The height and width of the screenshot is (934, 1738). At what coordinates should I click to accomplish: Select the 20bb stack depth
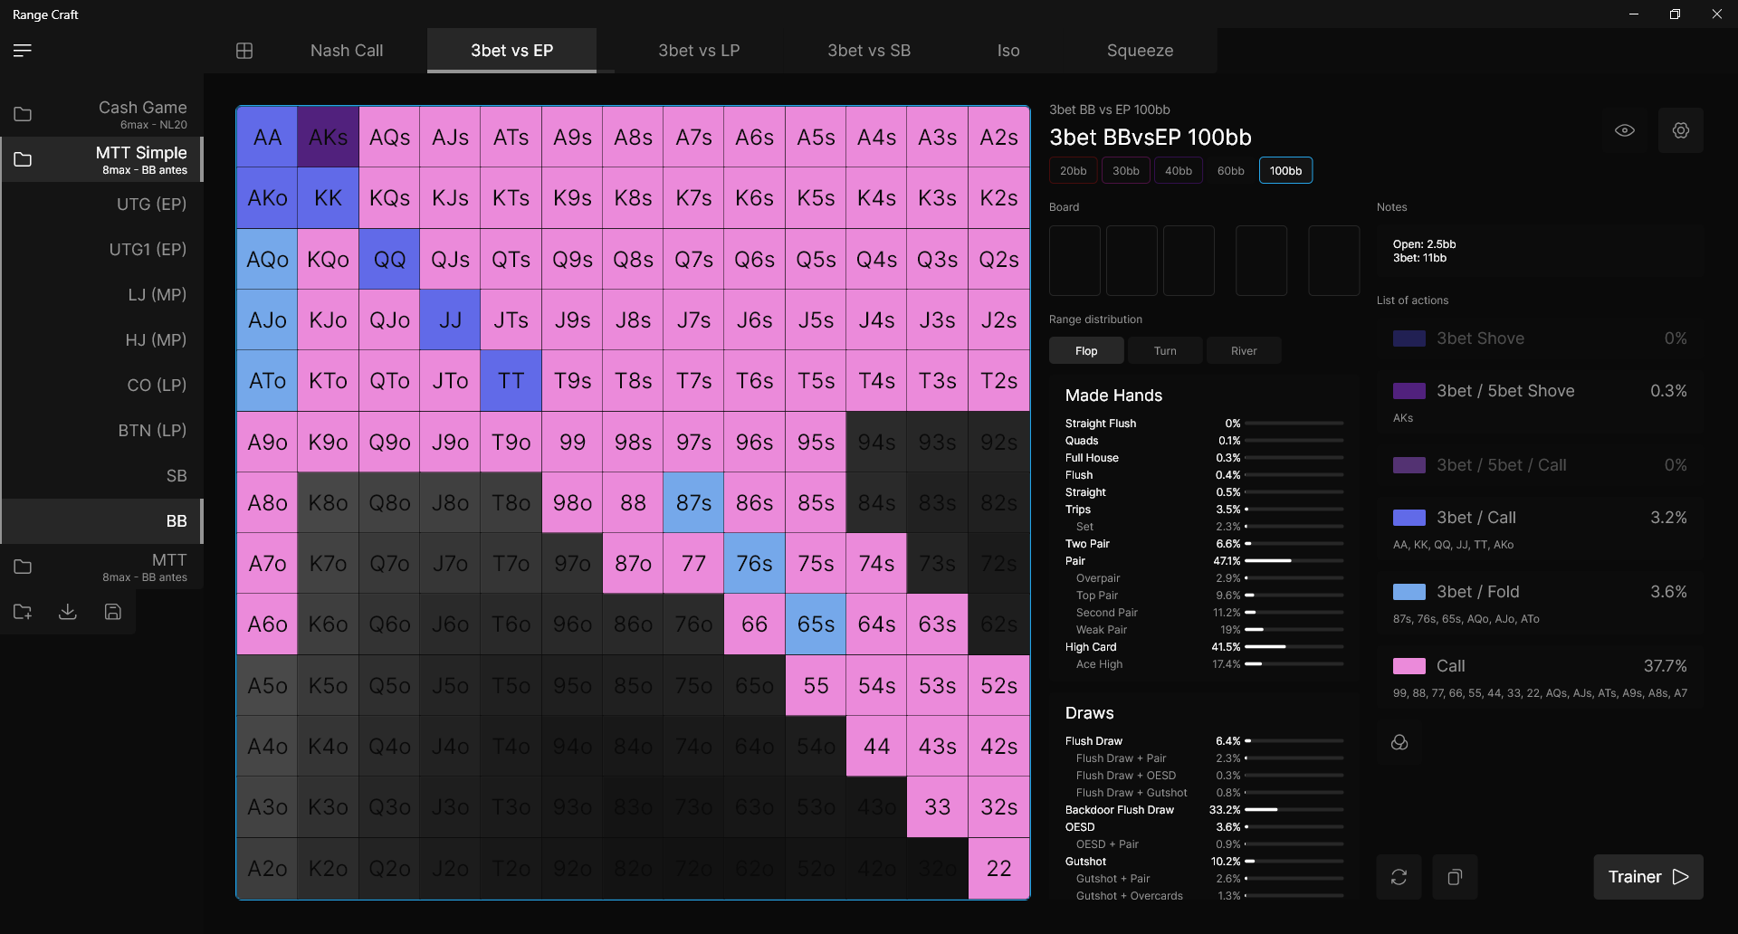[x=1073, y=170]
